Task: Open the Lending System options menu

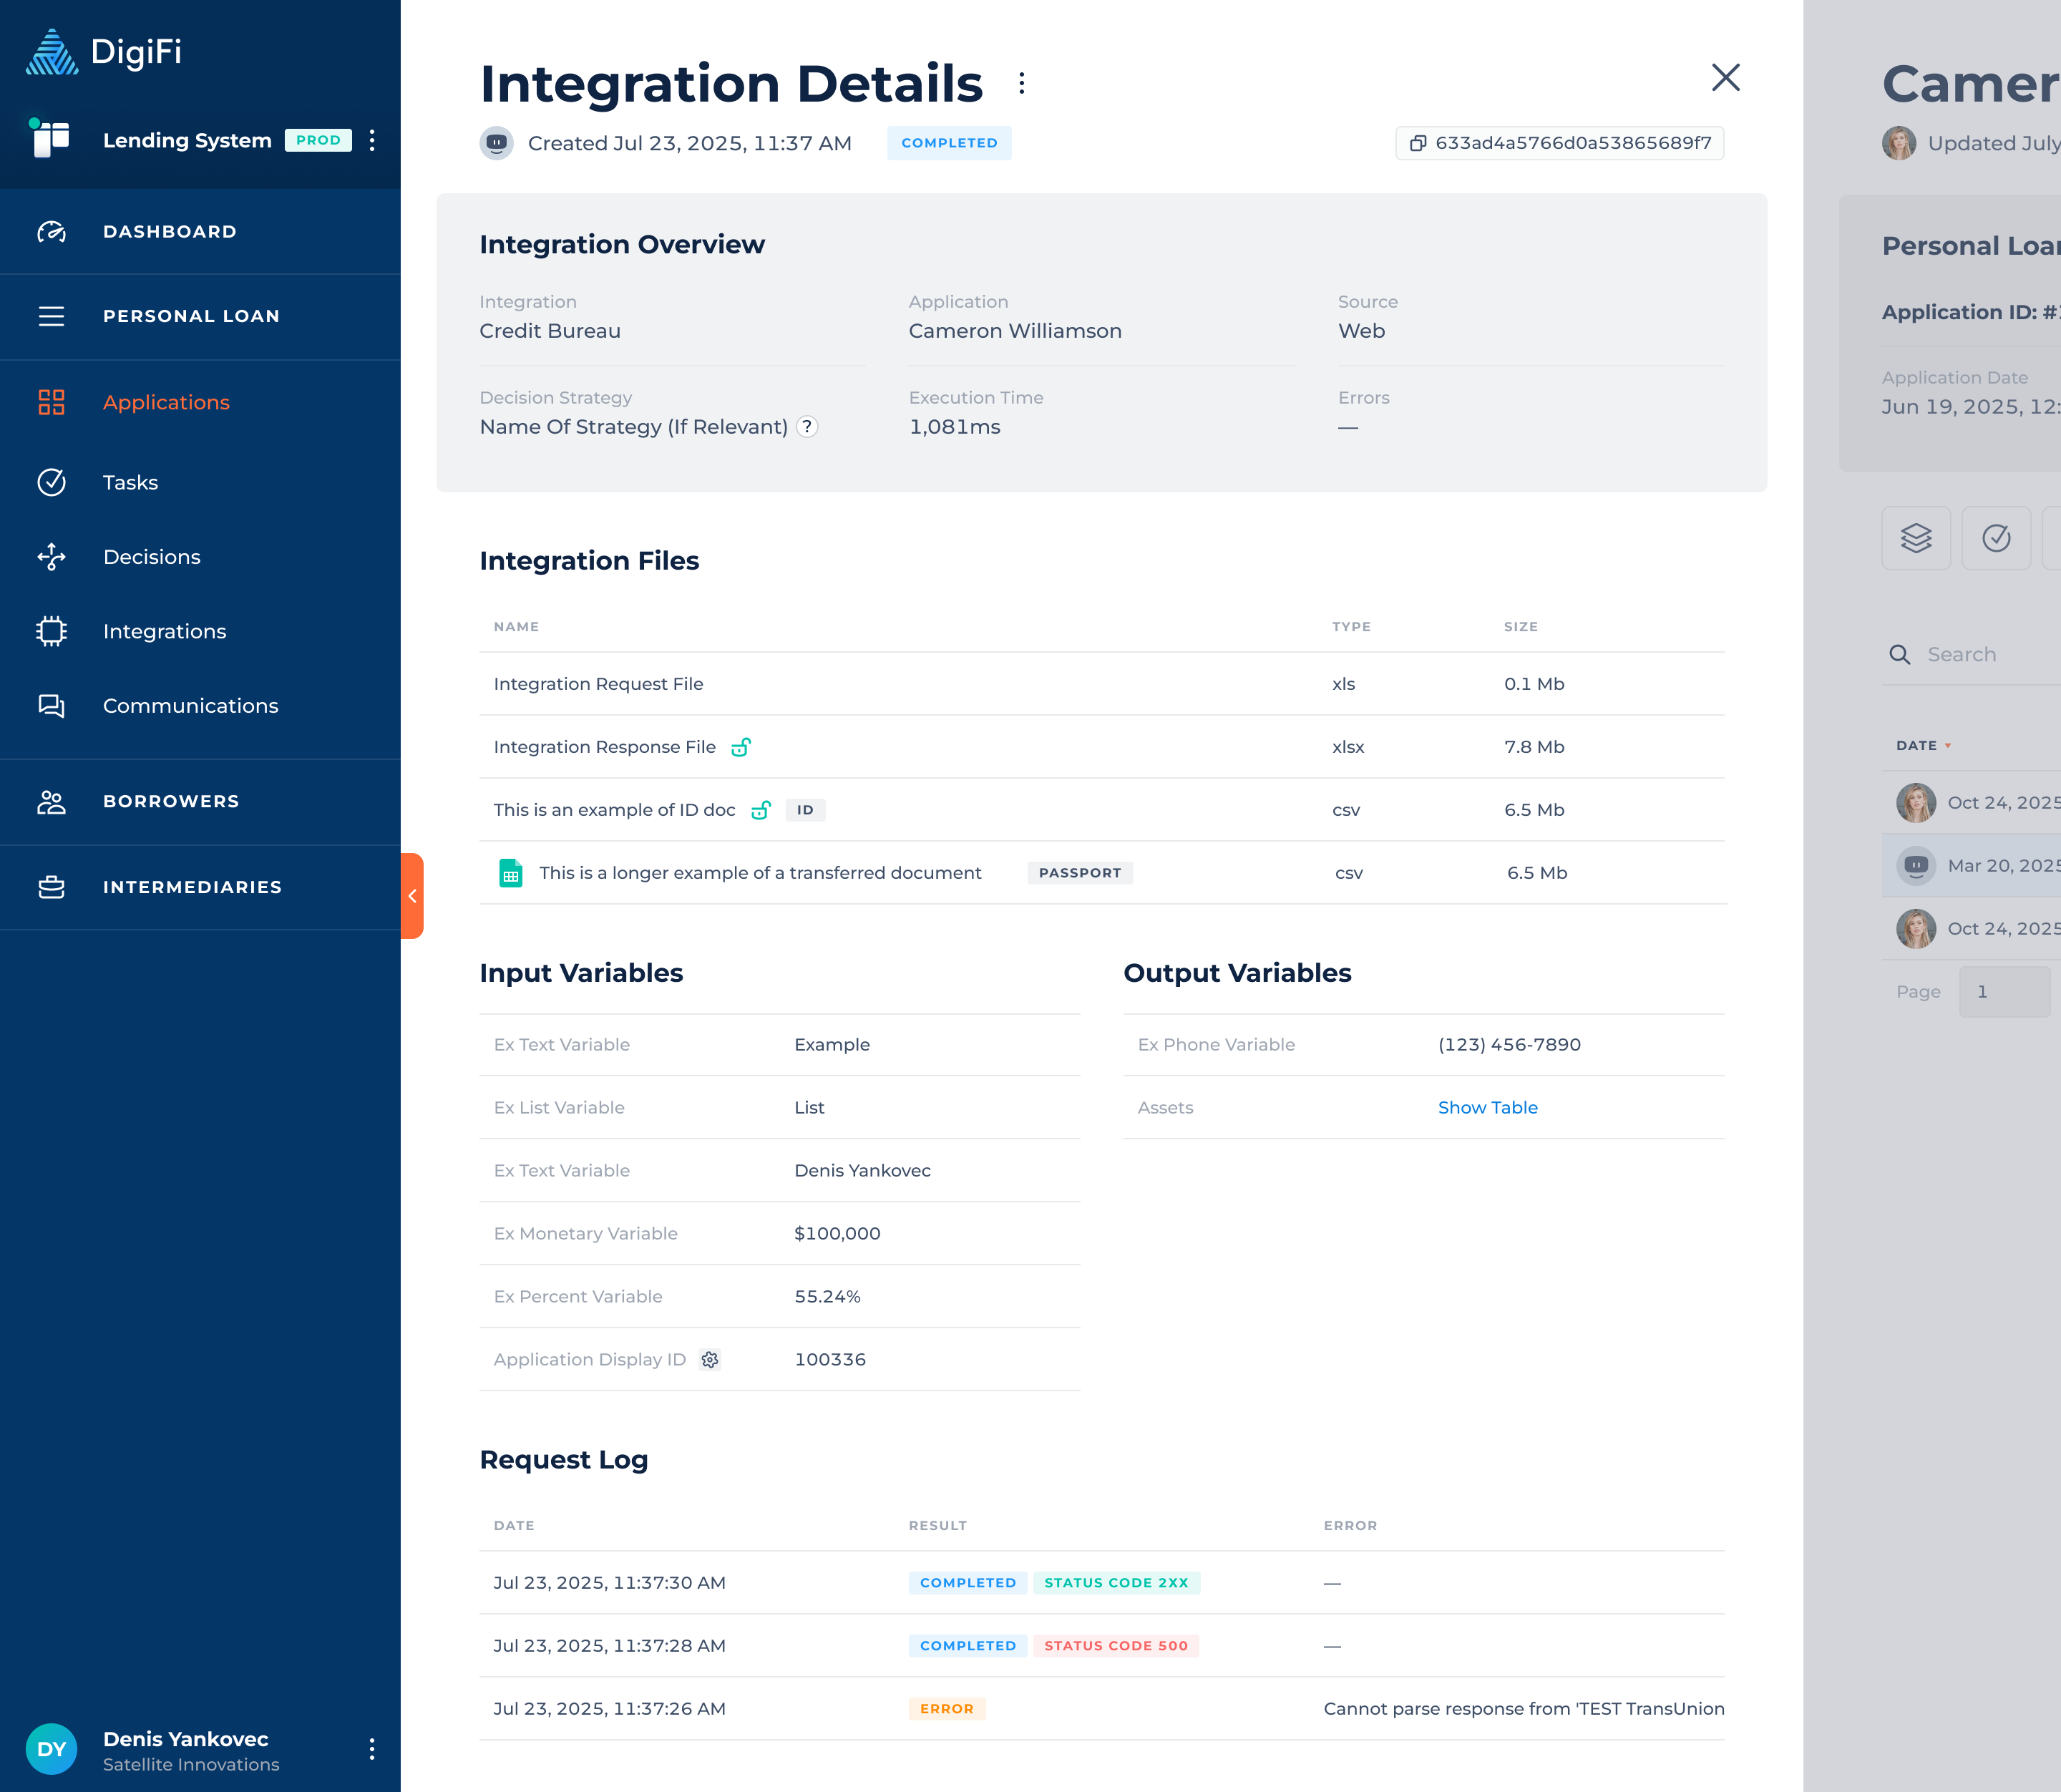Action: pos(372,140)
